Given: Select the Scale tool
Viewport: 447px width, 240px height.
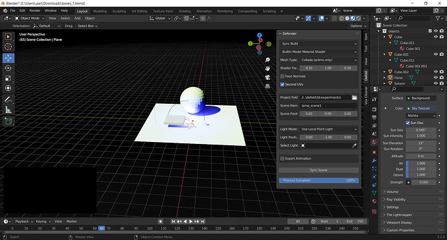Looking at the screenshot, I should (8, 78).
